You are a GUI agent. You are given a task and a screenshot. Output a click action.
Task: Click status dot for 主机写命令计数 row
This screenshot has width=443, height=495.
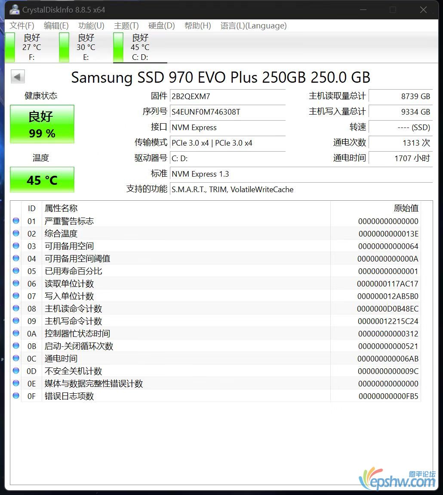click(x=16, y=321)
